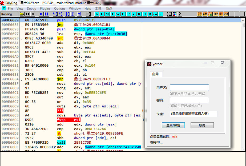Open Source window (S button)
This screenshot has width=246, height=166.
tap(160, 14)
